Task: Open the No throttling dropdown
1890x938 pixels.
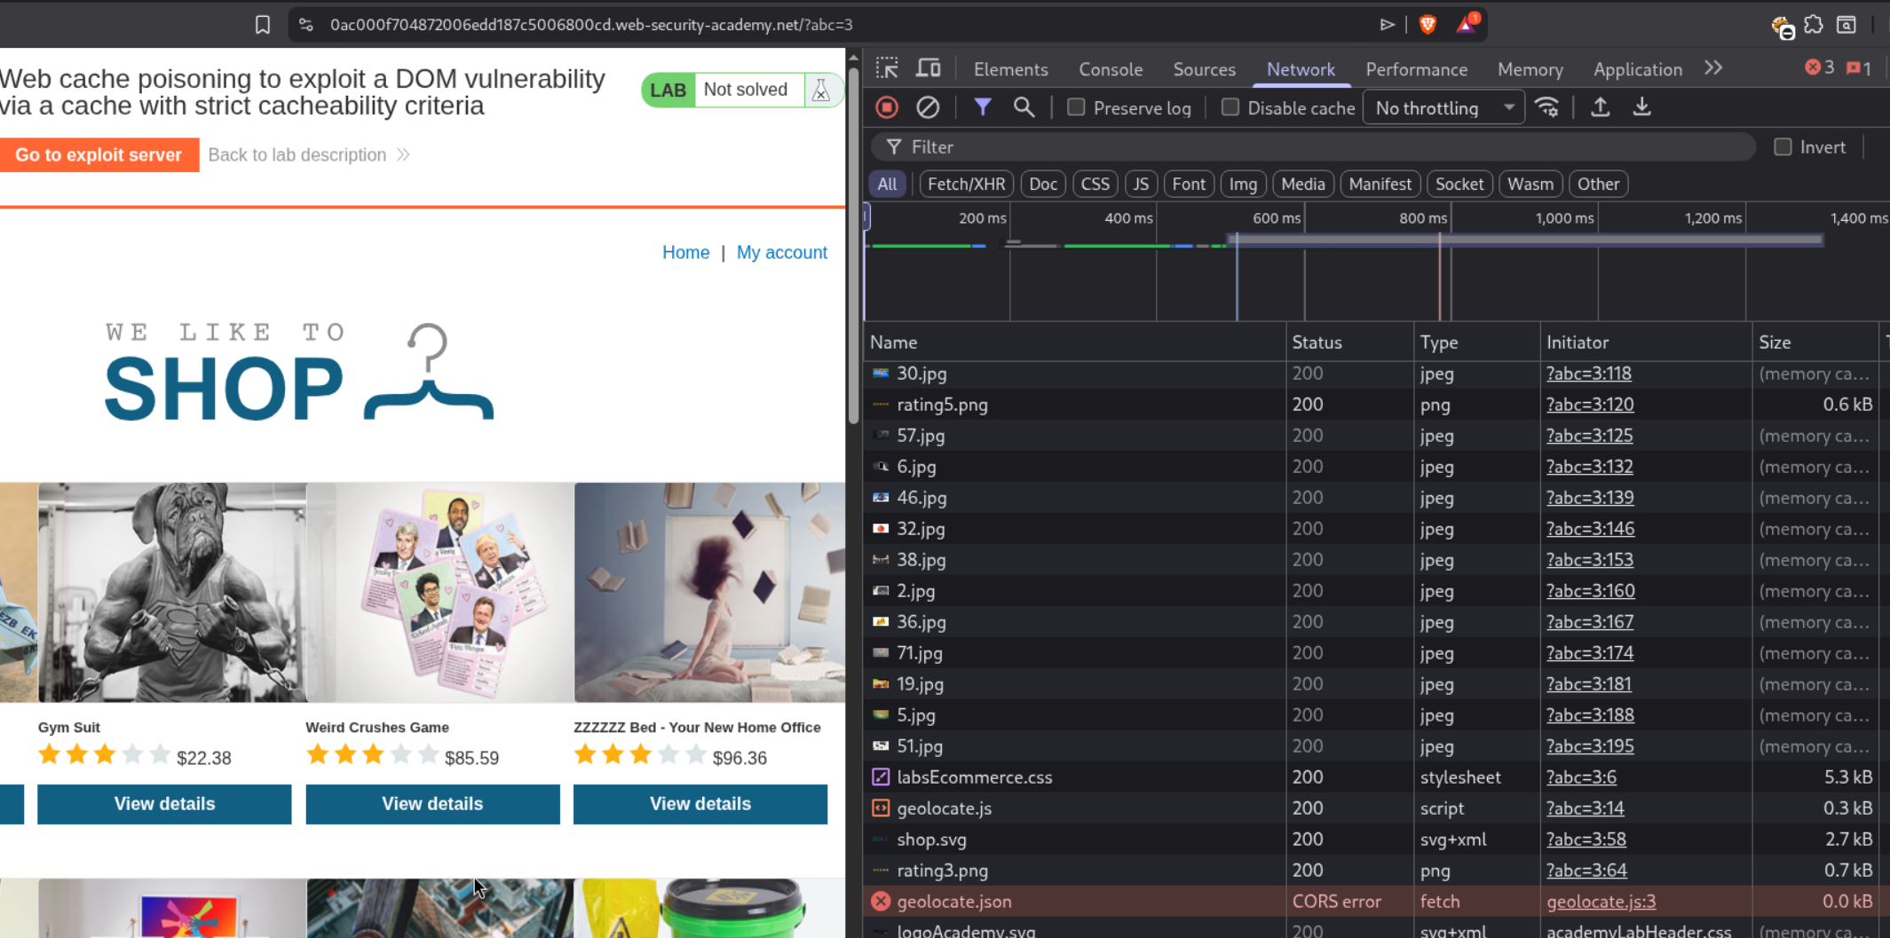Action: 1443,107
